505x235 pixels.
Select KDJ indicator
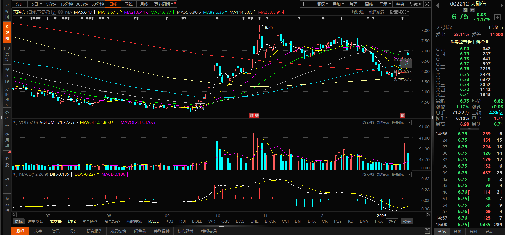coord(169,222)
